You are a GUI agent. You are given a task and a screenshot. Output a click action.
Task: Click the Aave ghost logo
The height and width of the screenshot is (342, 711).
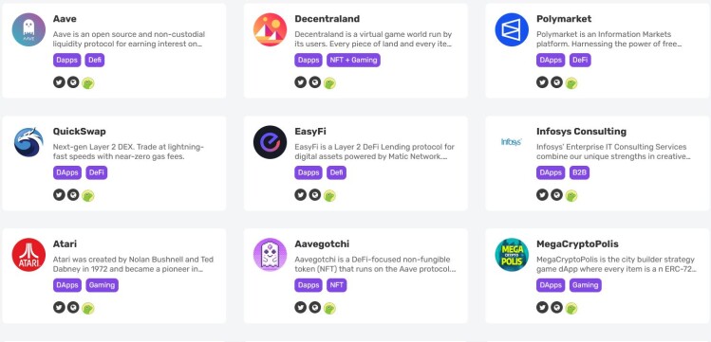pos(28,29)
